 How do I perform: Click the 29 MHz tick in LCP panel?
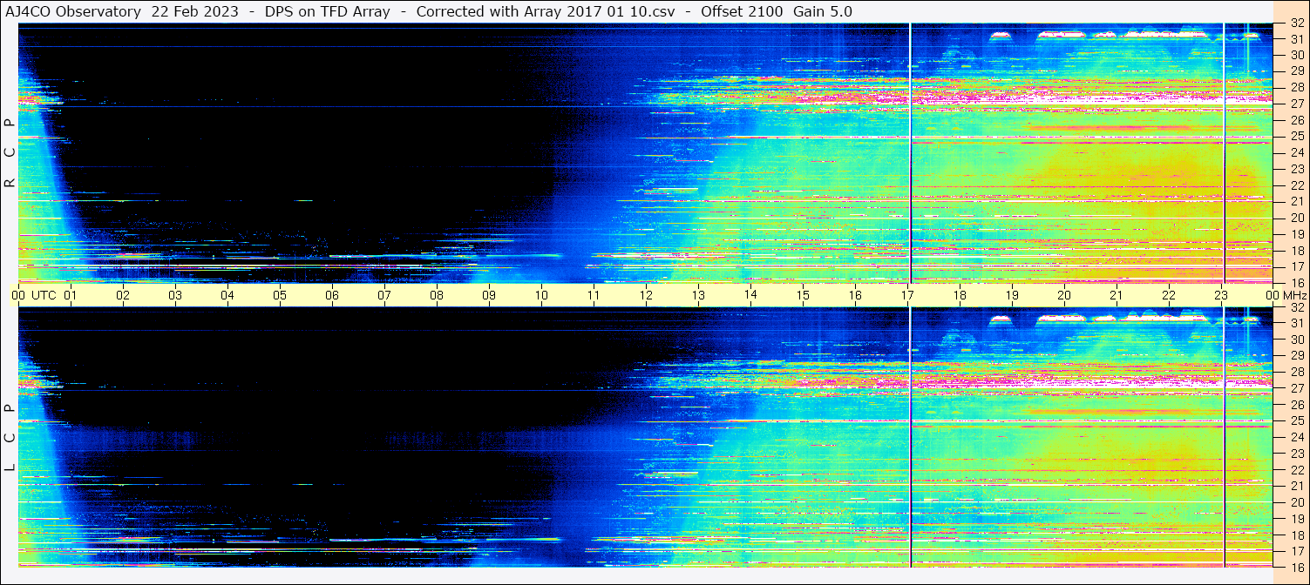click(x=1296, y=356)
